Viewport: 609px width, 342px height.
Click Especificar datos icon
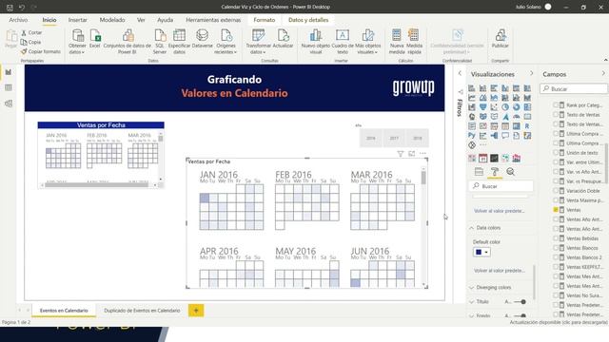point(179,36)
